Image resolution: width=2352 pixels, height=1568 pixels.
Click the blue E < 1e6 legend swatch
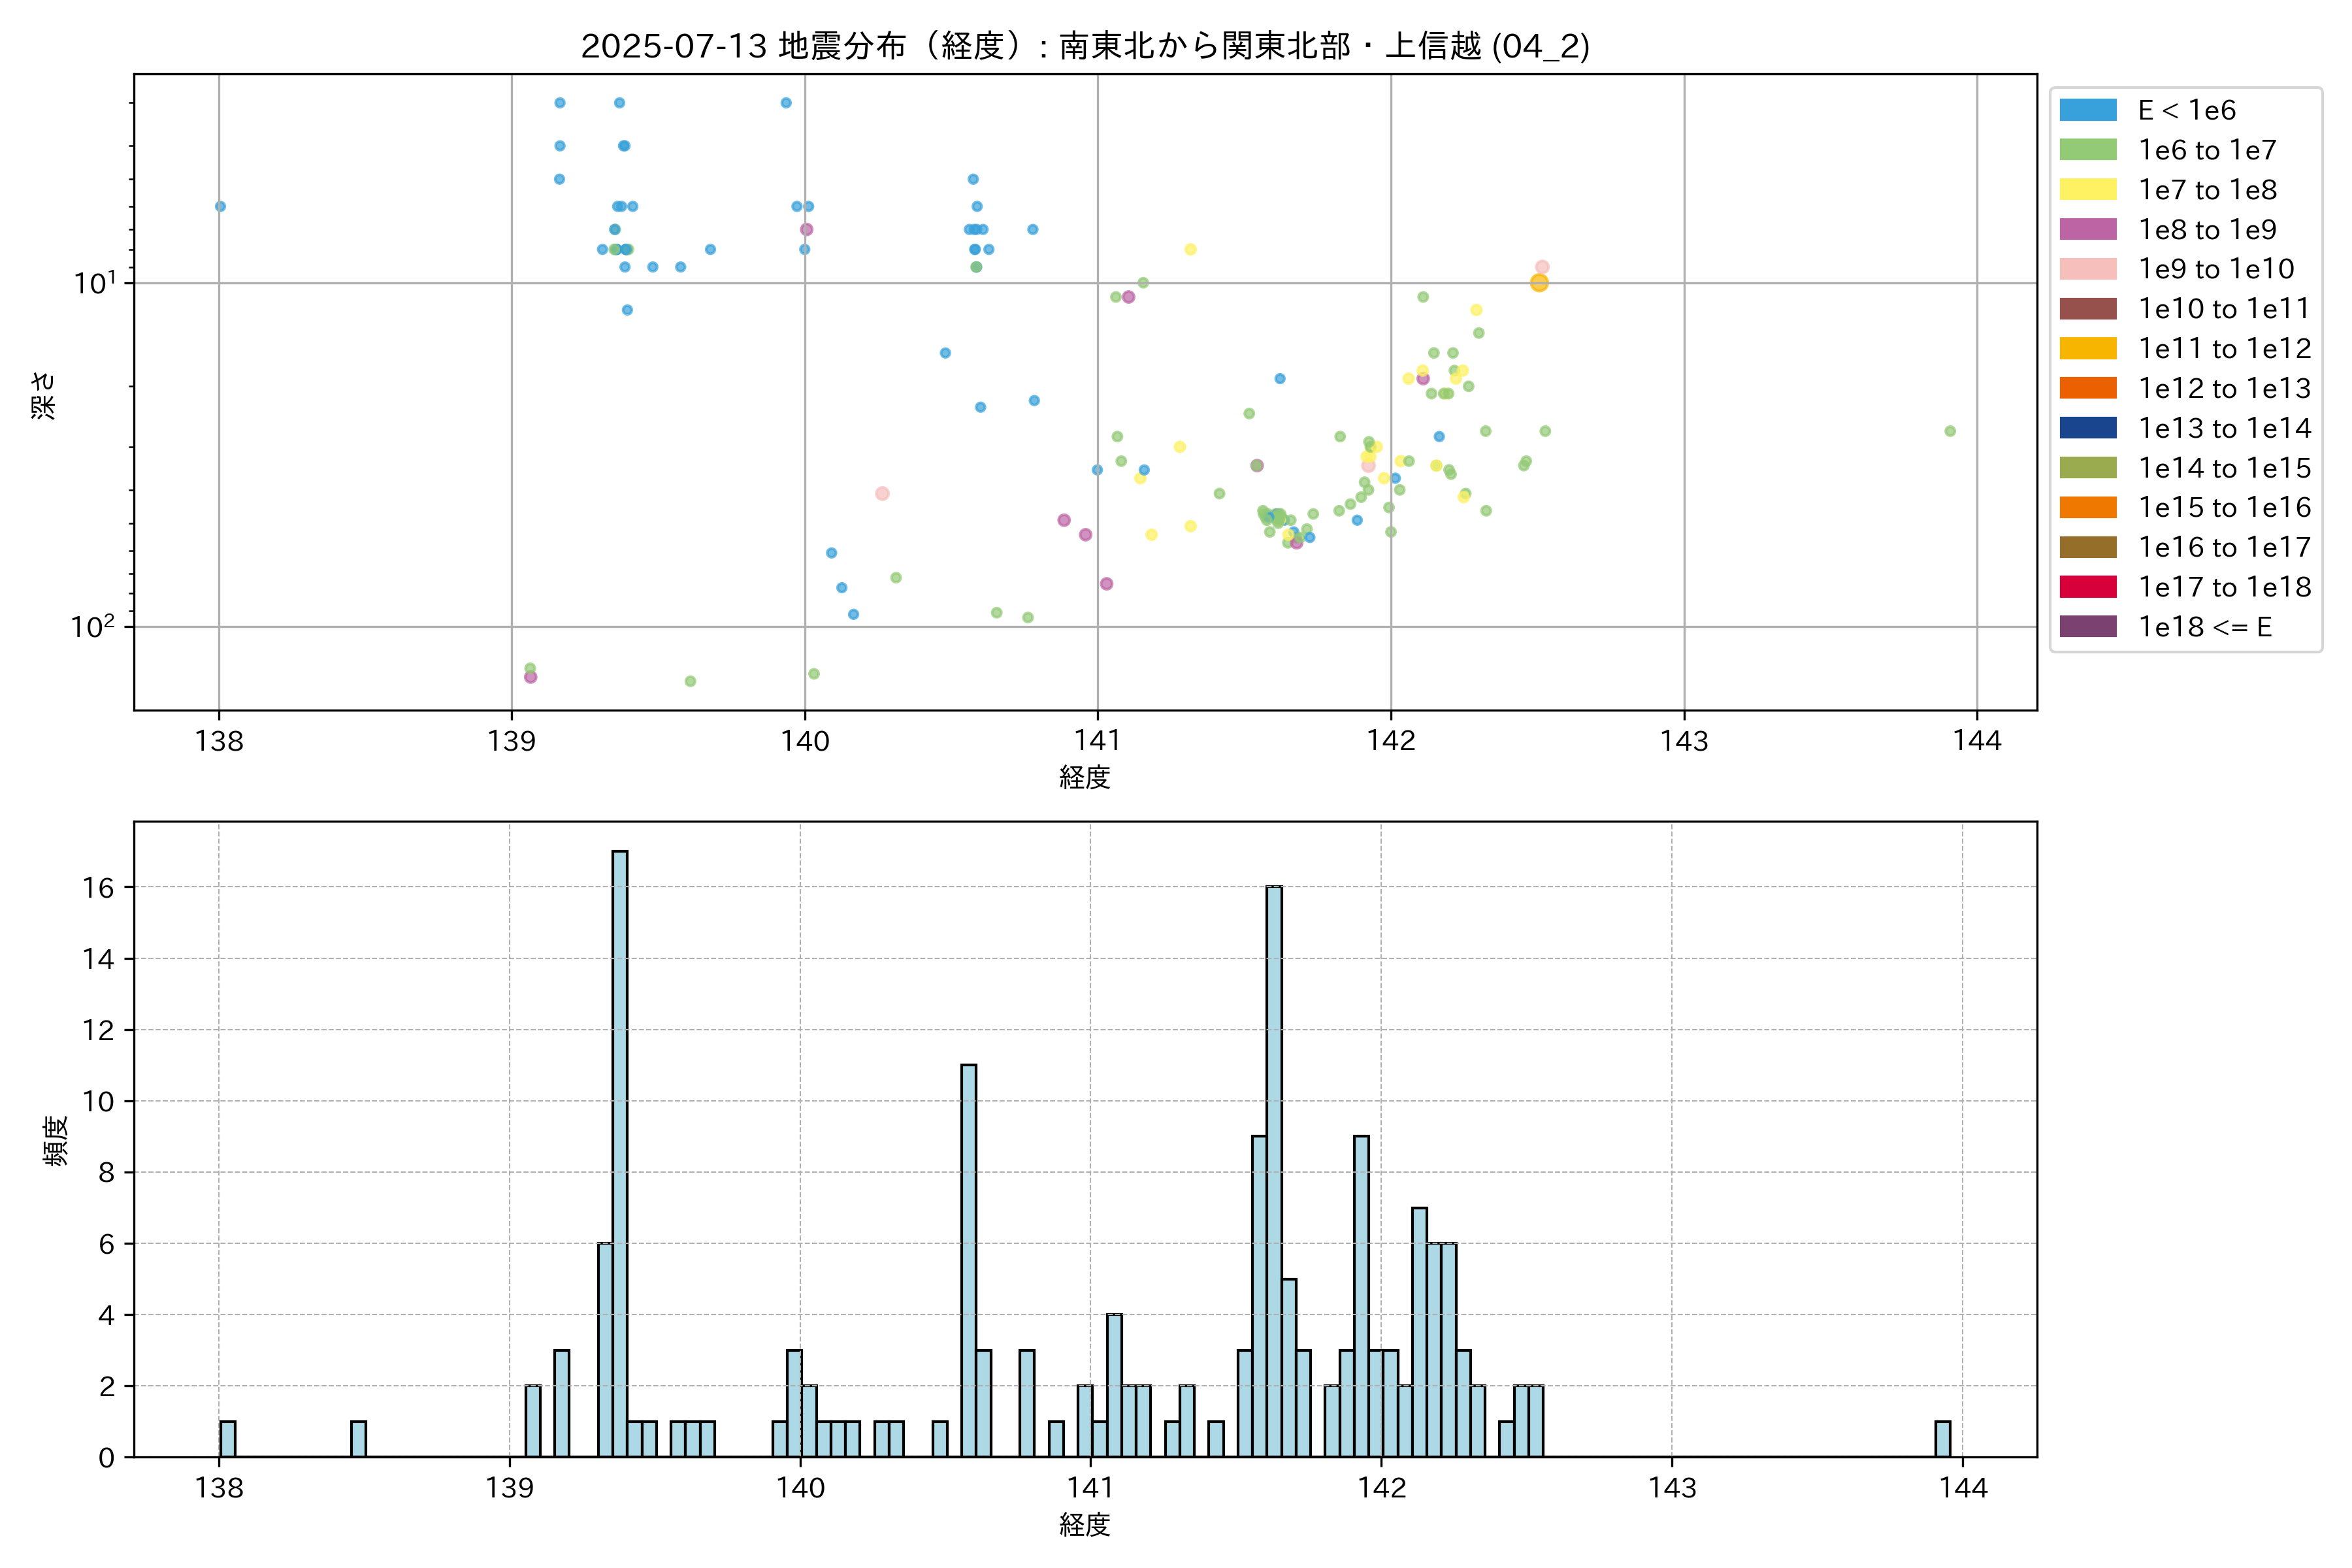click(2087, 110)
